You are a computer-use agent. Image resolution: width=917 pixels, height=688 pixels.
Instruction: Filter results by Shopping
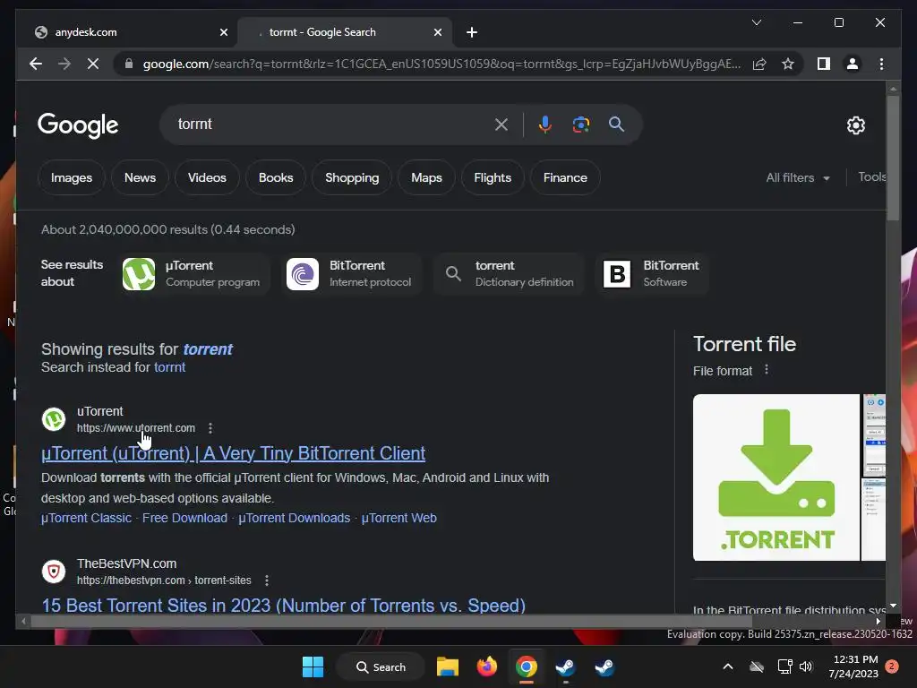351,177
